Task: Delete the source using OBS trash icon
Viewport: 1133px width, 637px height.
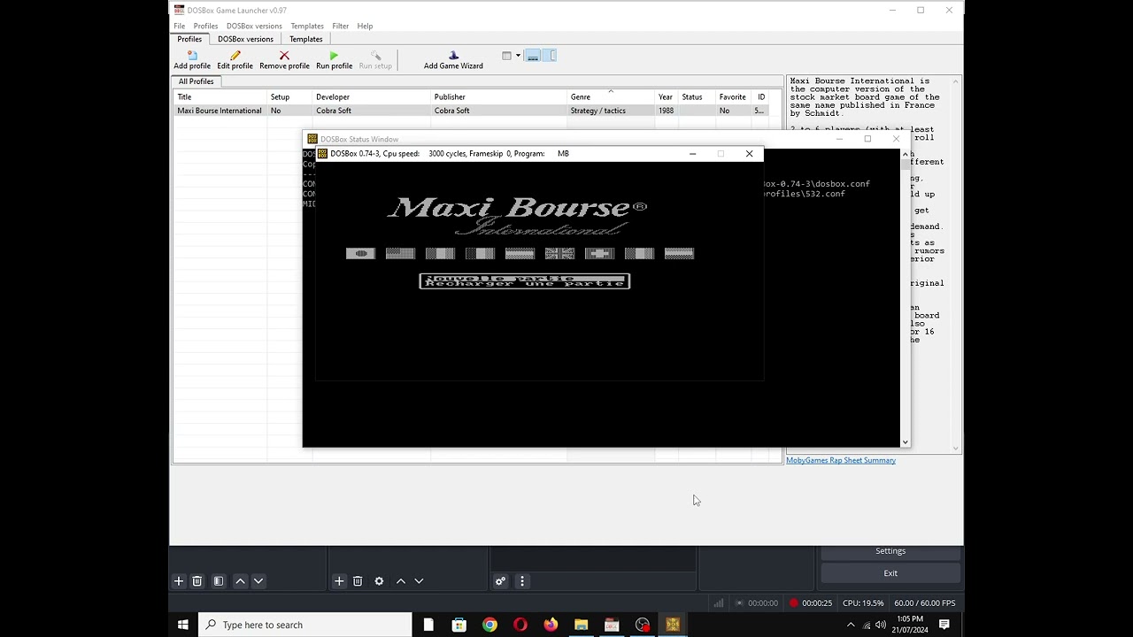Action: 358,581
